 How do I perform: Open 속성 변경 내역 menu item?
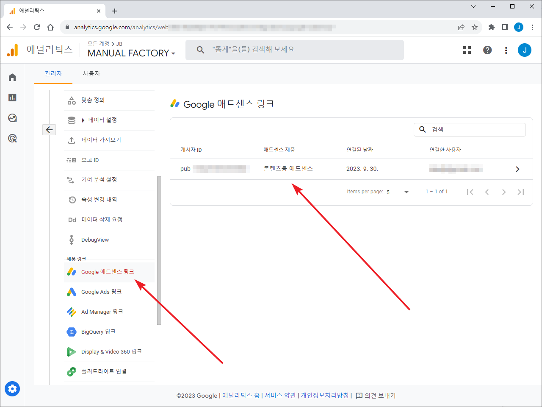click(109, 200)
